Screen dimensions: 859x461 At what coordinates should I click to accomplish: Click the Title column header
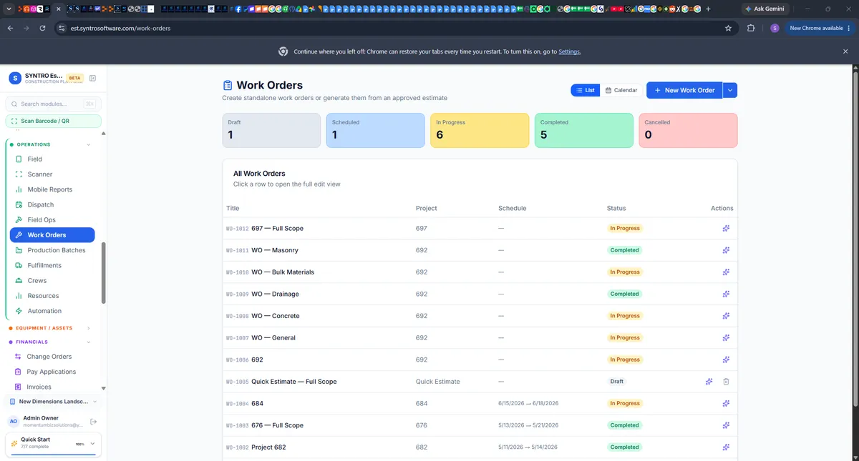coord(233,209)
